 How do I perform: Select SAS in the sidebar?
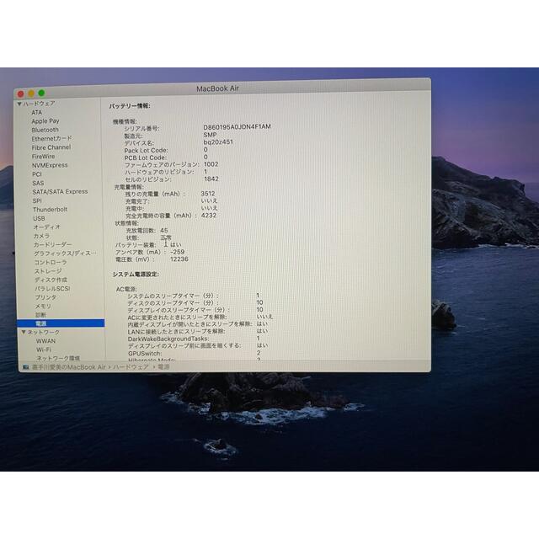coord(38,183)
